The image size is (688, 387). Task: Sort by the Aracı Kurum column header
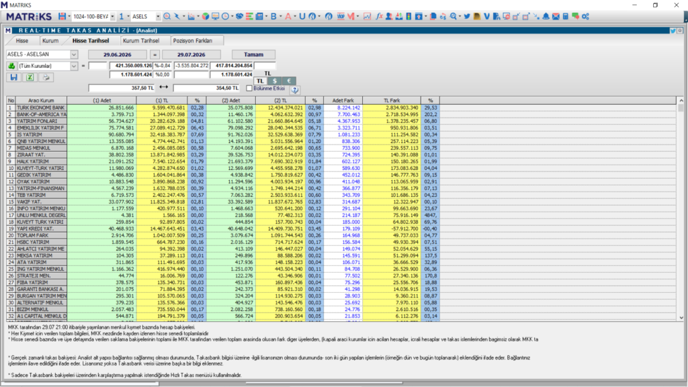click(x=41, y=101)
